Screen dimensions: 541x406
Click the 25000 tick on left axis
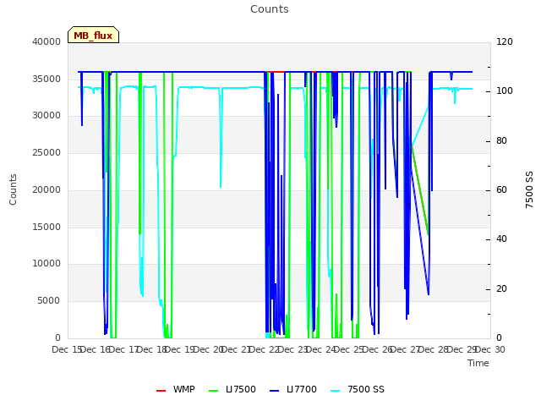tap(46, 152)
